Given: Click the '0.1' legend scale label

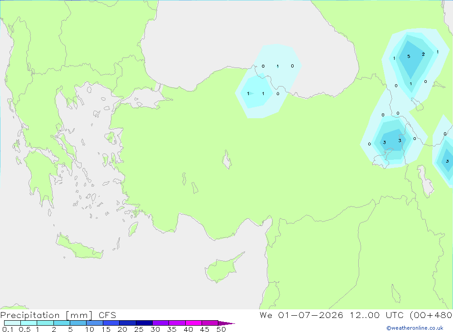Looking at the screenshot, I should coord(8,329).
